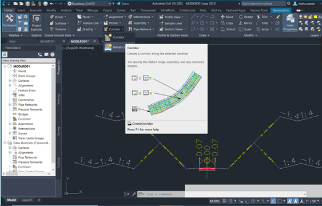Toggle MODEL space button in status bar
The image size is (322, 206).
215,201
